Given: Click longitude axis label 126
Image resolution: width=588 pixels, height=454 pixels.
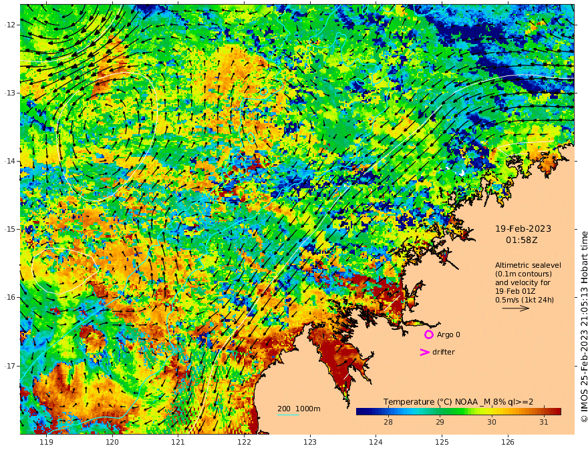Looking at the screenshot, I should tap(508, 443).
